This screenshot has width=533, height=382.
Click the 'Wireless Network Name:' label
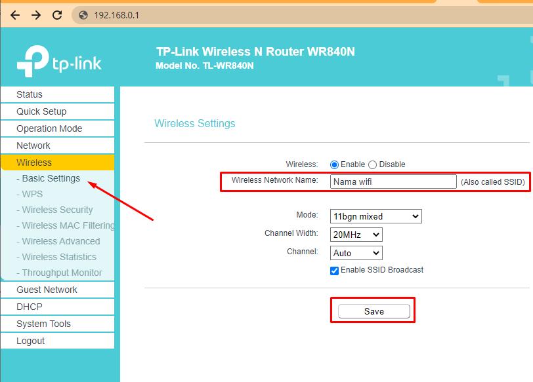coord(274,180)
